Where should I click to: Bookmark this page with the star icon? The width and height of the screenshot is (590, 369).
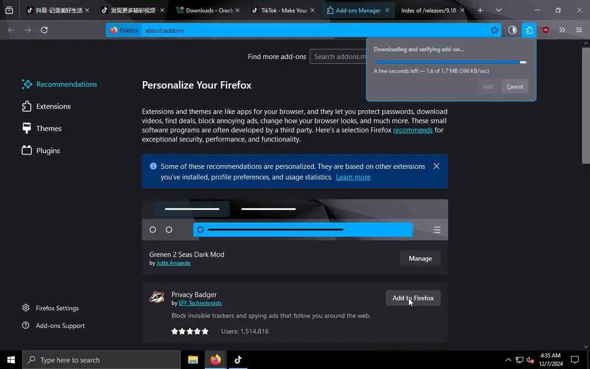(x=495, y=30)
